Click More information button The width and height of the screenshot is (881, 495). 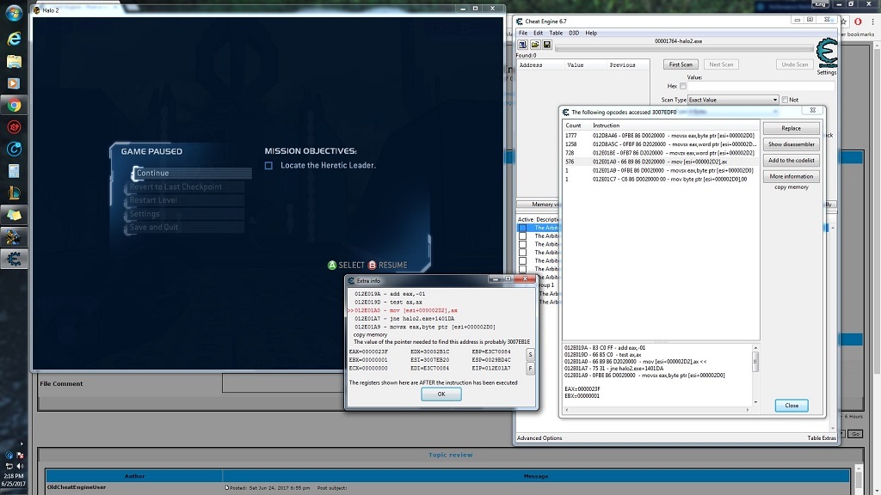tap(792, 176)
